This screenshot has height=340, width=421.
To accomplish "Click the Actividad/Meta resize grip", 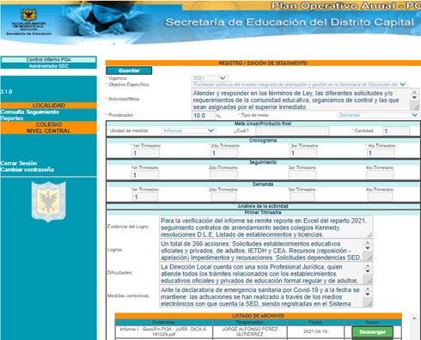I will point(416,107).
